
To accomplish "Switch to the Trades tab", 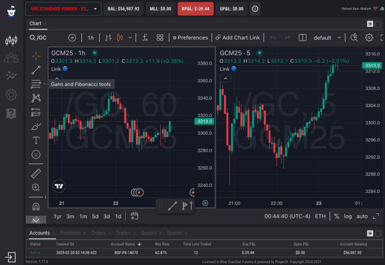I will pos(123,233).
